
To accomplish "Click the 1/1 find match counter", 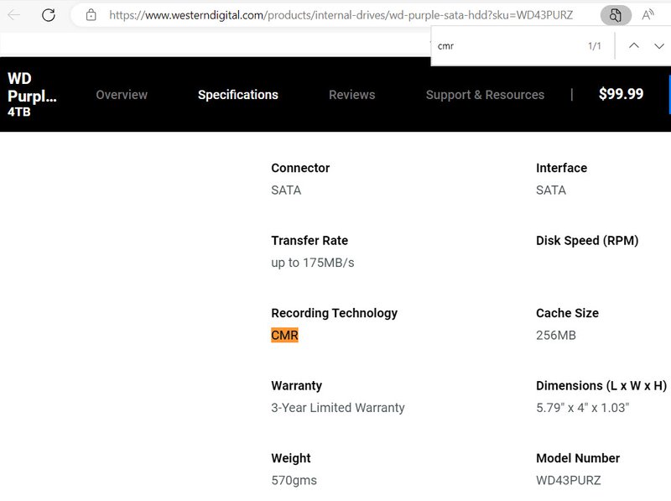I will 595,46.
